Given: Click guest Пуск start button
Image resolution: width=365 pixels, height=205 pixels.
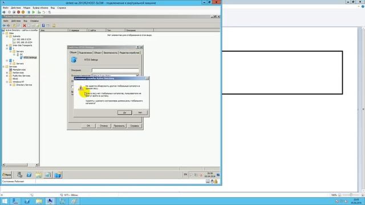Looking at the screenshot, I should pyautogui.click(x=7, y=175).
